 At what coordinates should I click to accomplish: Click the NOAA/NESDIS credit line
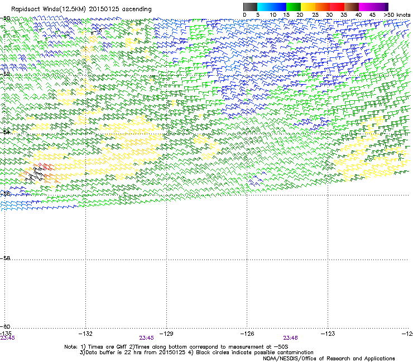pyautogui.click(x=329, y=359)
